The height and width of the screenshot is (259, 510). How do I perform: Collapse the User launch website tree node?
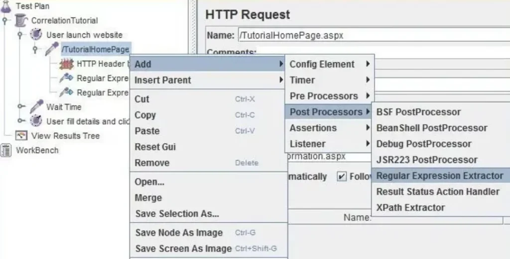coord(20,35)
